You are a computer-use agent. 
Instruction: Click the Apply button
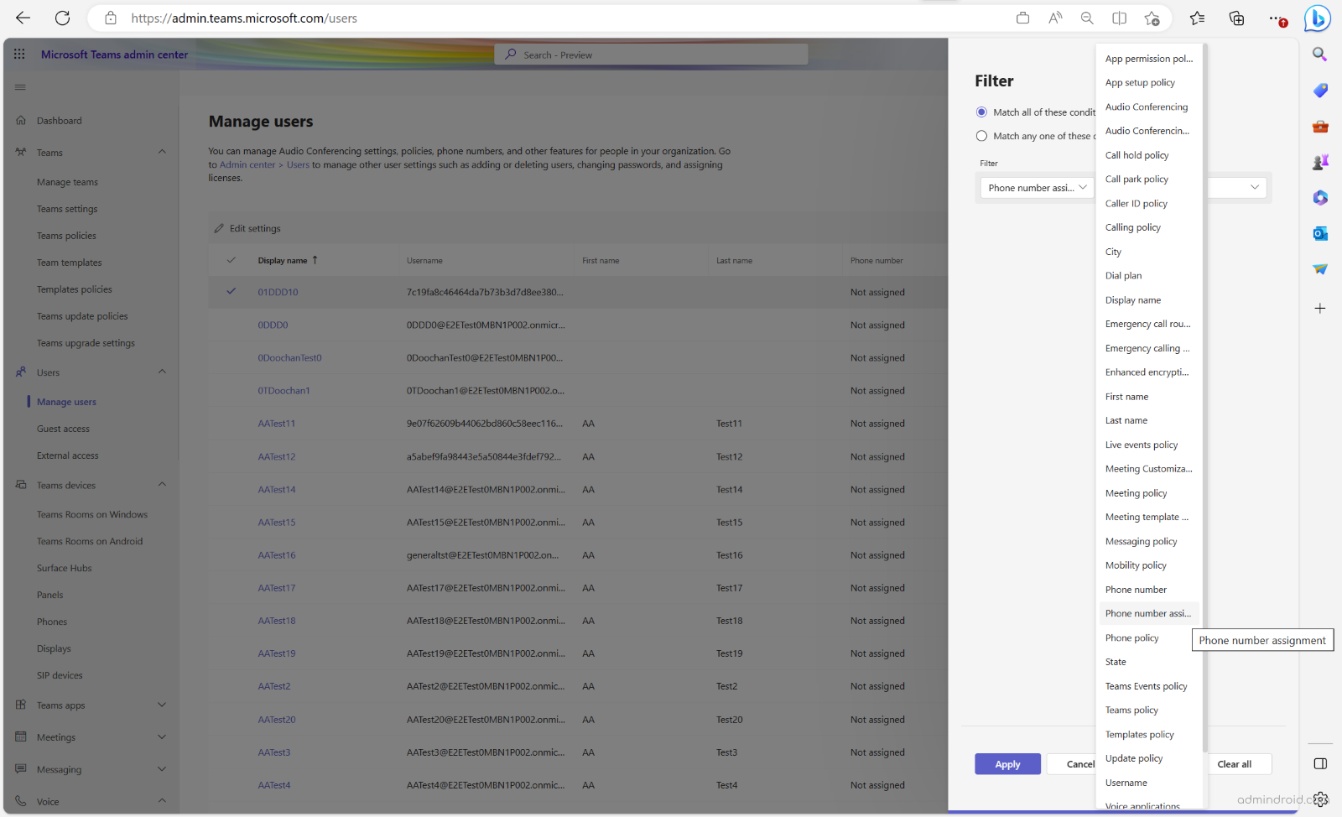(x=1006, y=763)
